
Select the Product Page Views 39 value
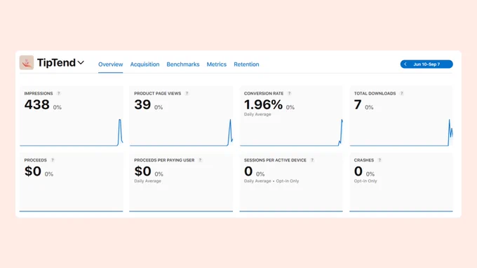click(142, 105)
